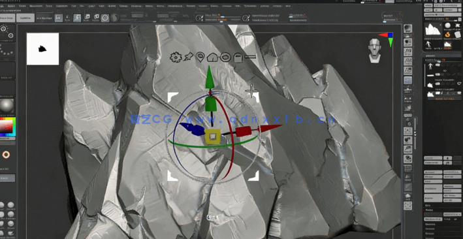Click the MergeVisible button

(433, 219)
